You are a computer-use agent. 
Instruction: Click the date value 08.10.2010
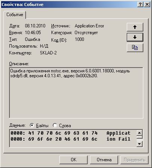pyautogui.click(x=35, y=26)
